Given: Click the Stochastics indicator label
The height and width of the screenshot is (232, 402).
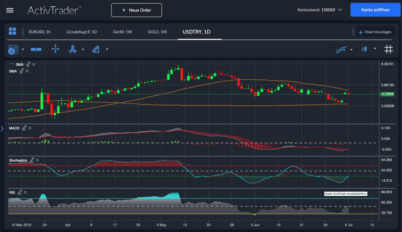Looking at the screenshot, I should click(x=18, y=160).
